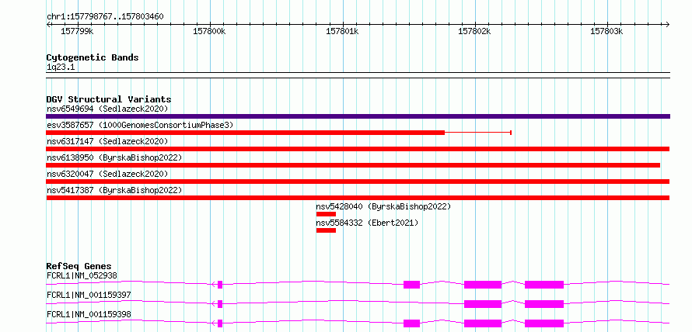Select the DGV Structural Variants track heading
The image size is (692, 332).
[109, 99]
